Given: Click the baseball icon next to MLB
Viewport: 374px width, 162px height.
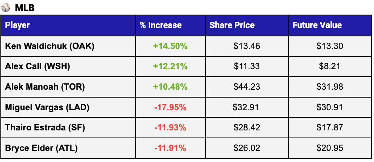Looking at the screenshot, I should (x=6, y=7).
